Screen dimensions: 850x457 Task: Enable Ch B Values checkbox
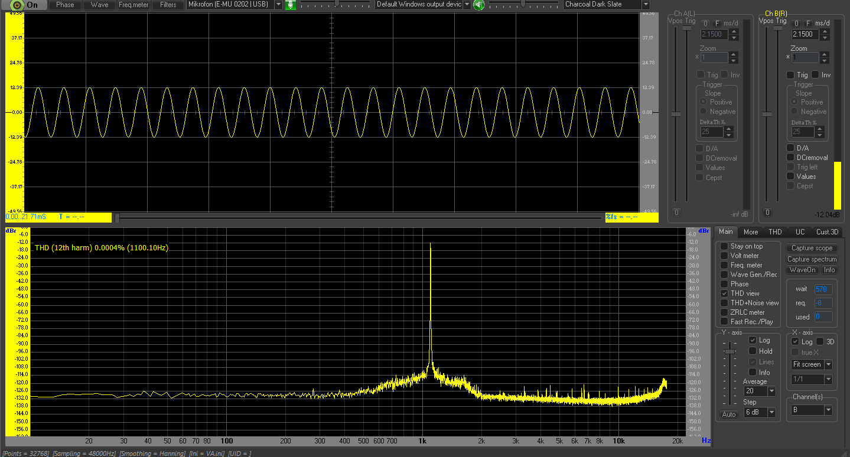[790, 177]
